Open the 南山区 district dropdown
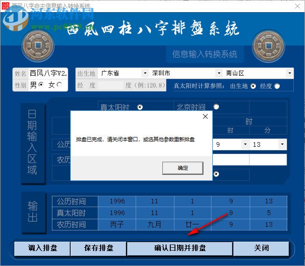 [290, 73]
